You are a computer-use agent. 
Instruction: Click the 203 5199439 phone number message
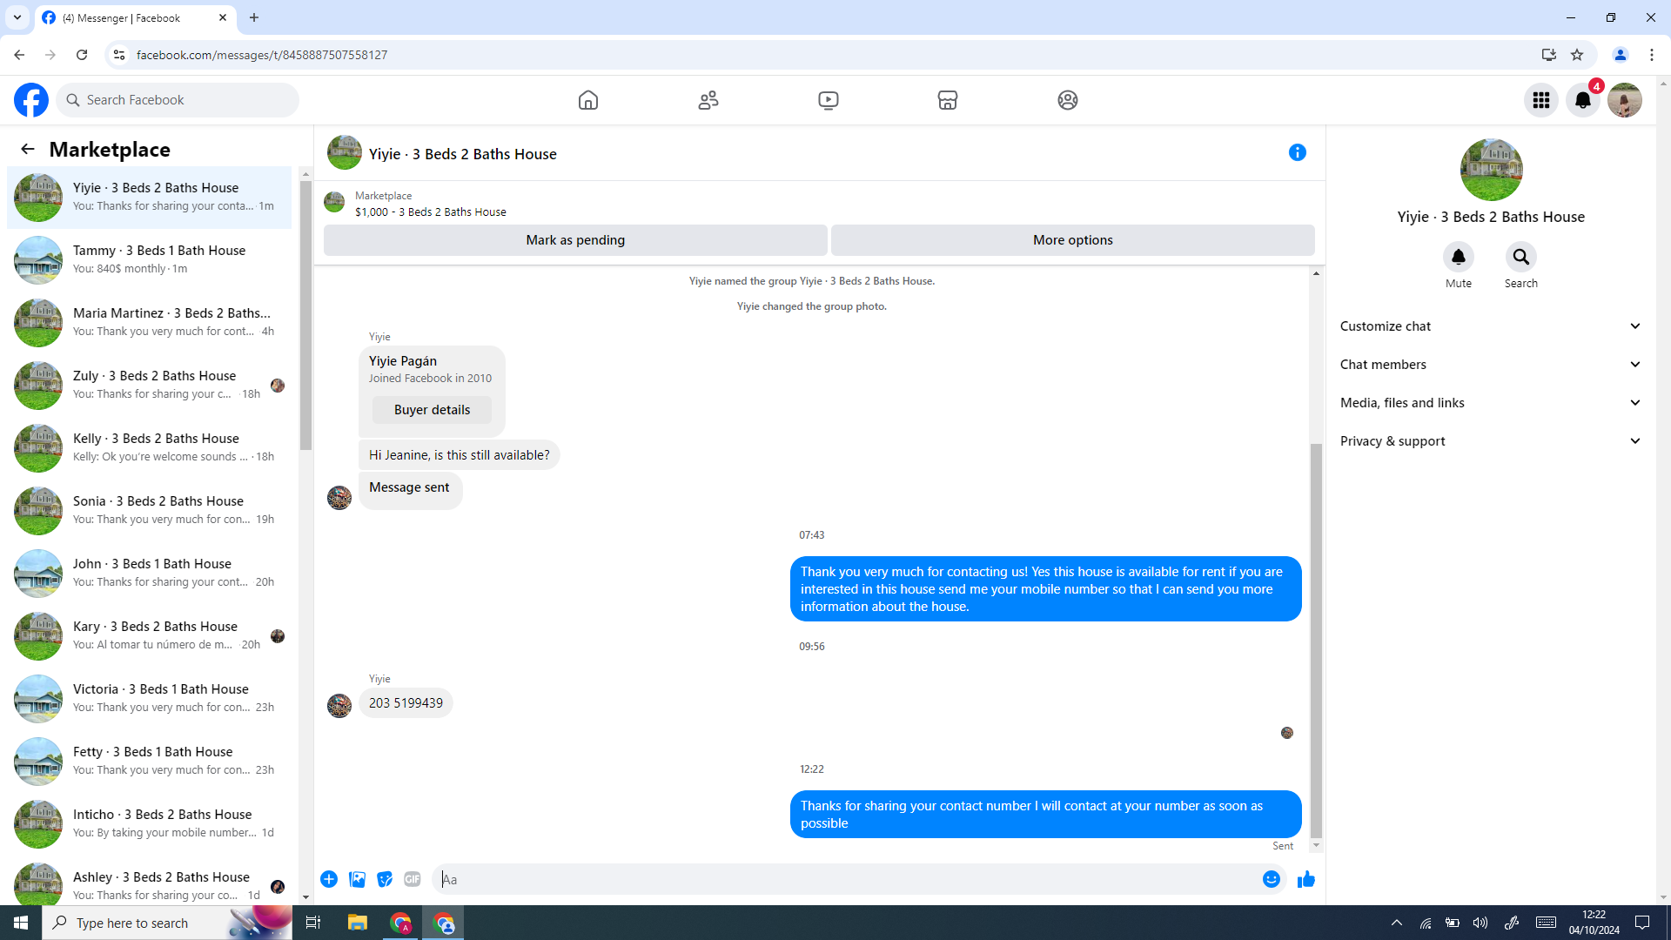[x=406, y=703]
